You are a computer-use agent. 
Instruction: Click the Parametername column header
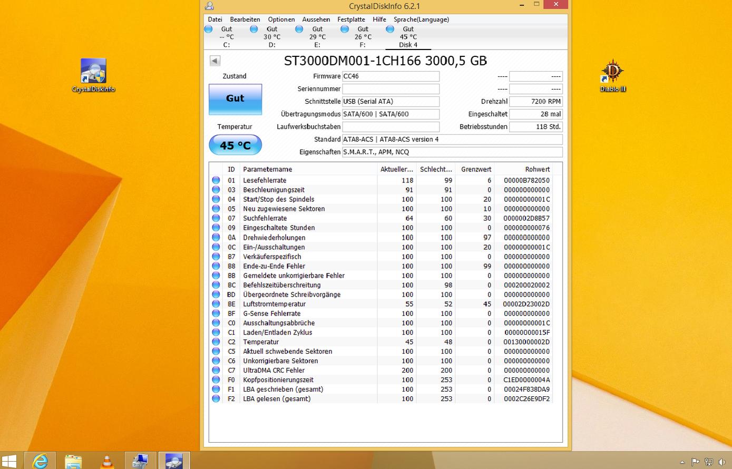[x=309, y=169]
